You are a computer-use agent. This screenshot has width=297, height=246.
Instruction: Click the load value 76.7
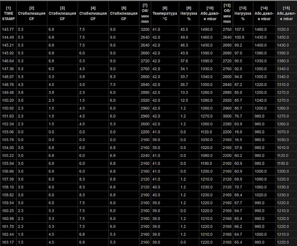238,116
